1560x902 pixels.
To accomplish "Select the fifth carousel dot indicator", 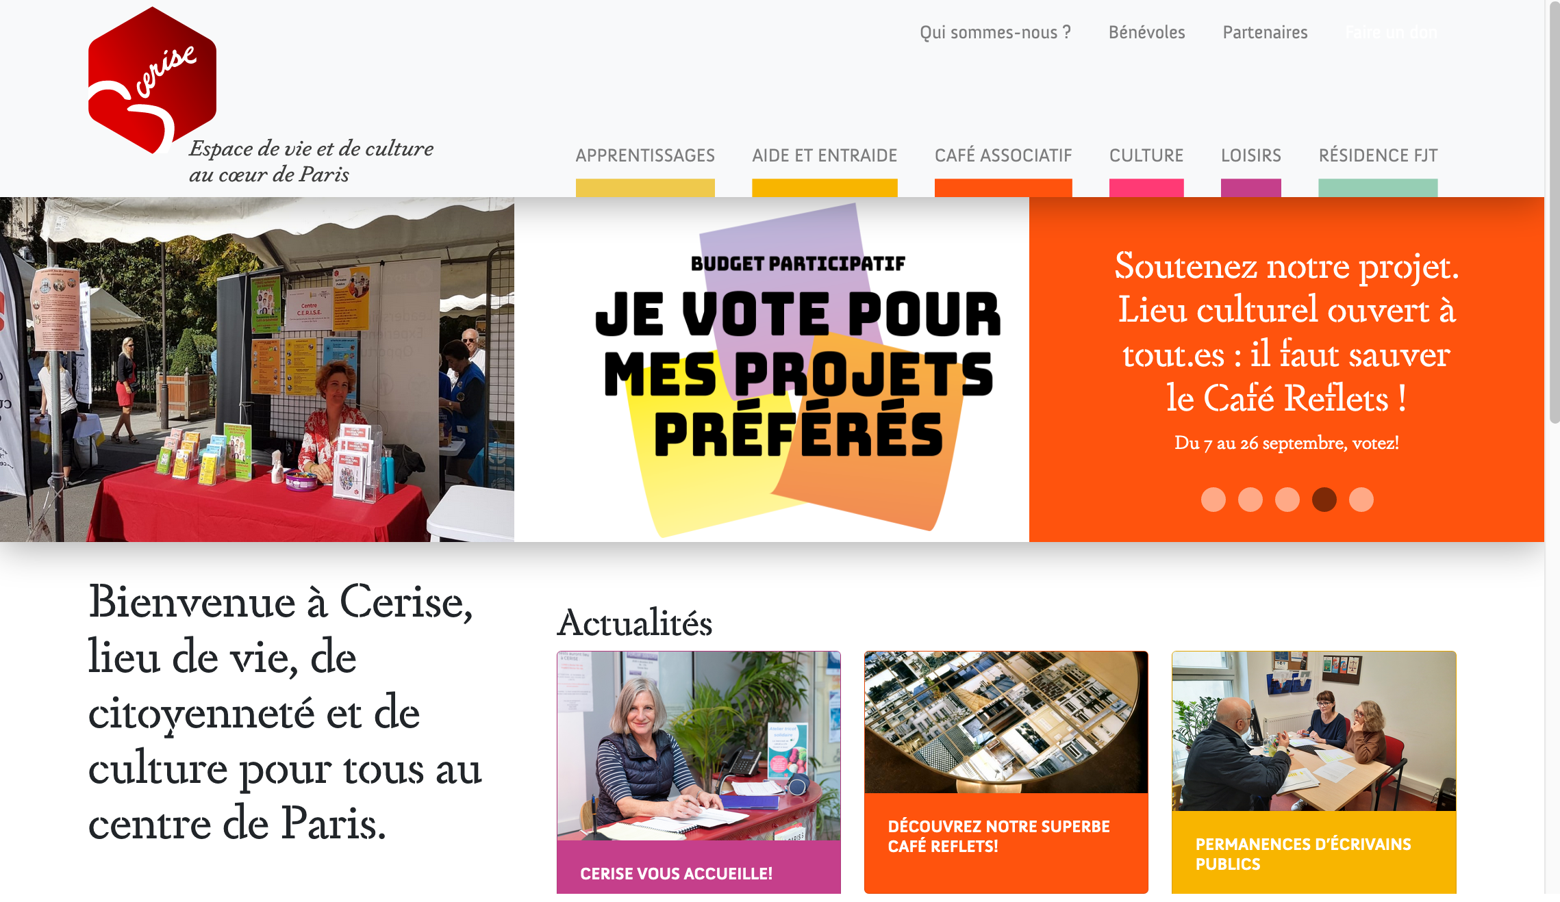I will click(x=1361, y=500).
